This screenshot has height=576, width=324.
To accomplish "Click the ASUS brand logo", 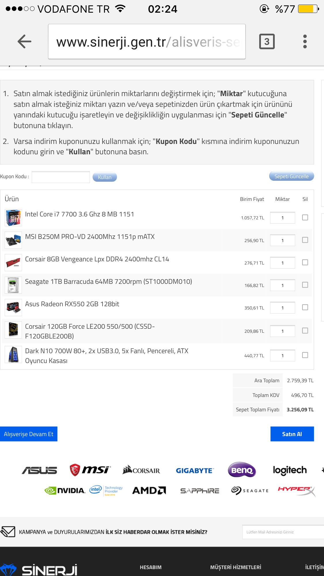I will pyautogui.click(x=39, y=470).
